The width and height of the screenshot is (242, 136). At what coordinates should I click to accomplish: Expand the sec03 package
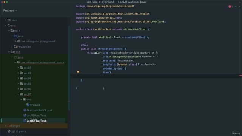pos(18,73)
